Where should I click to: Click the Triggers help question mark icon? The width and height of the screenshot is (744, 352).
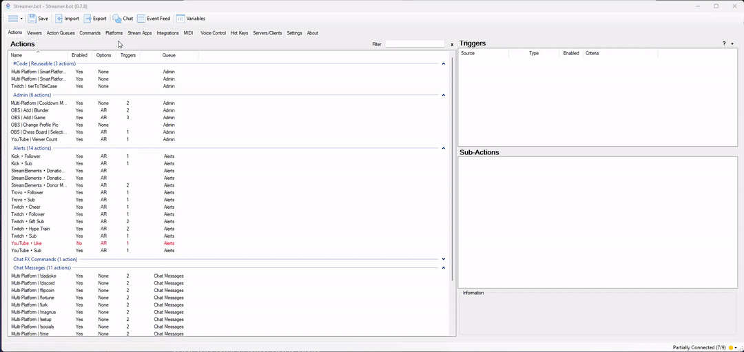[724, 43]
